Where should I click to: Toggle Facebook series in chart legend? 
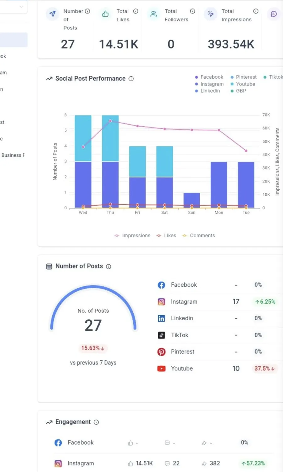[209, 77]
